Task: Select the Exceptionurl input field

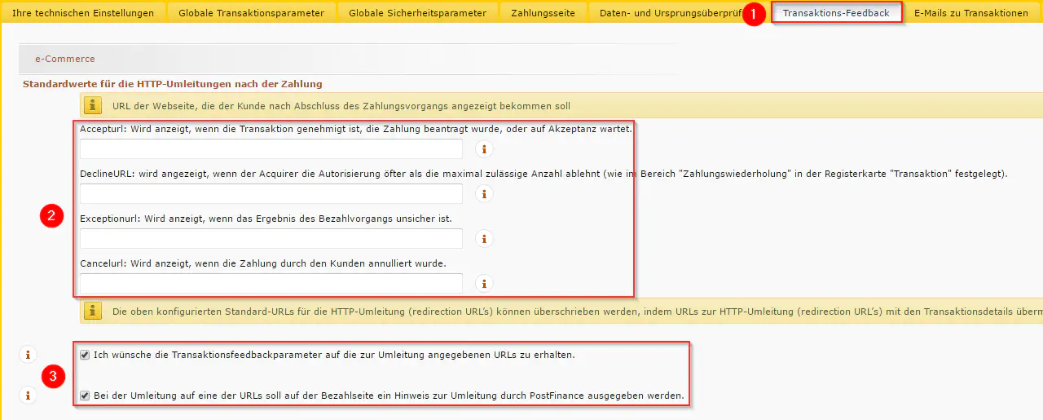Action: [271, 239]
